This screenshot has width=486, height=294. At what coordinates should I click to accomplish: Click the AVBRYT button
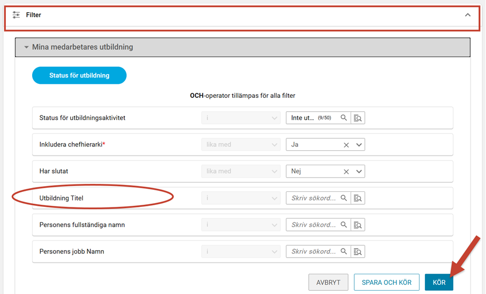[328, 282]
